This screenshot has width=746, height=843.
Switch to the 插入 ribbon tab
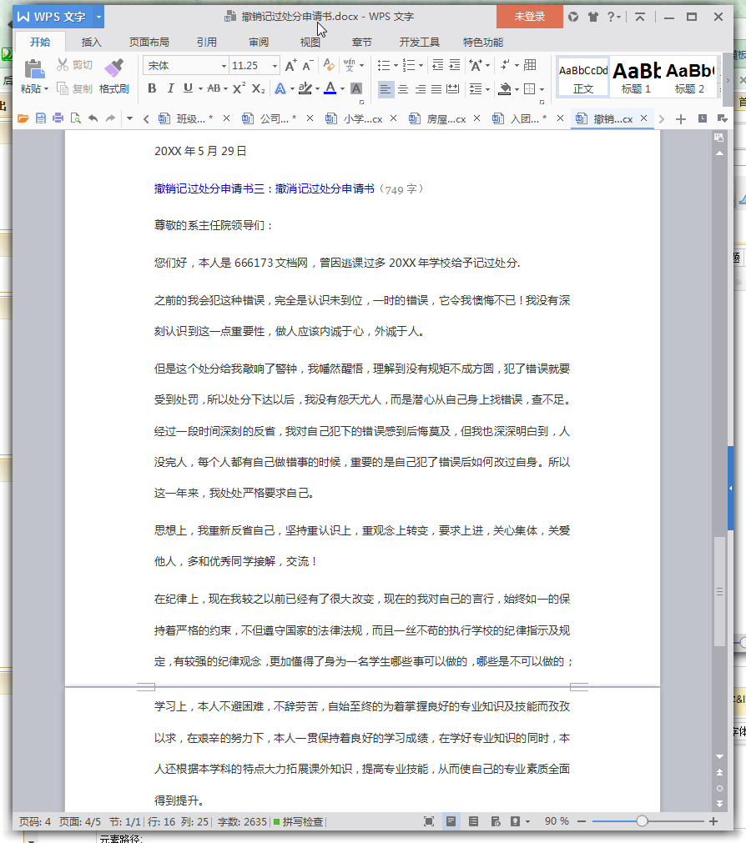point(92,43)
